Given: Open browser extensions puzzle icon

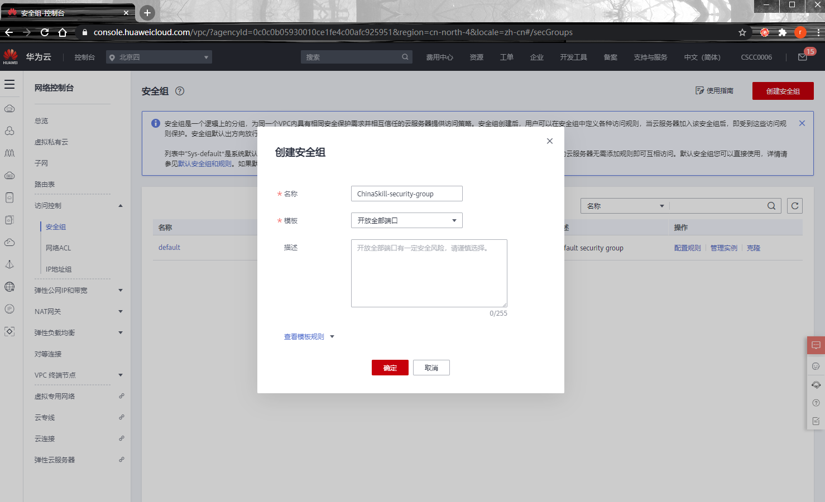Looking at the screenshot, I should [783, 32].
